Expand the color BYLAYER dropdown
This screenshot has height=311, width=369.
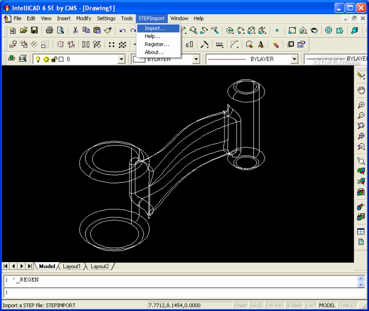pyautogui.click(x=196, y=59)
